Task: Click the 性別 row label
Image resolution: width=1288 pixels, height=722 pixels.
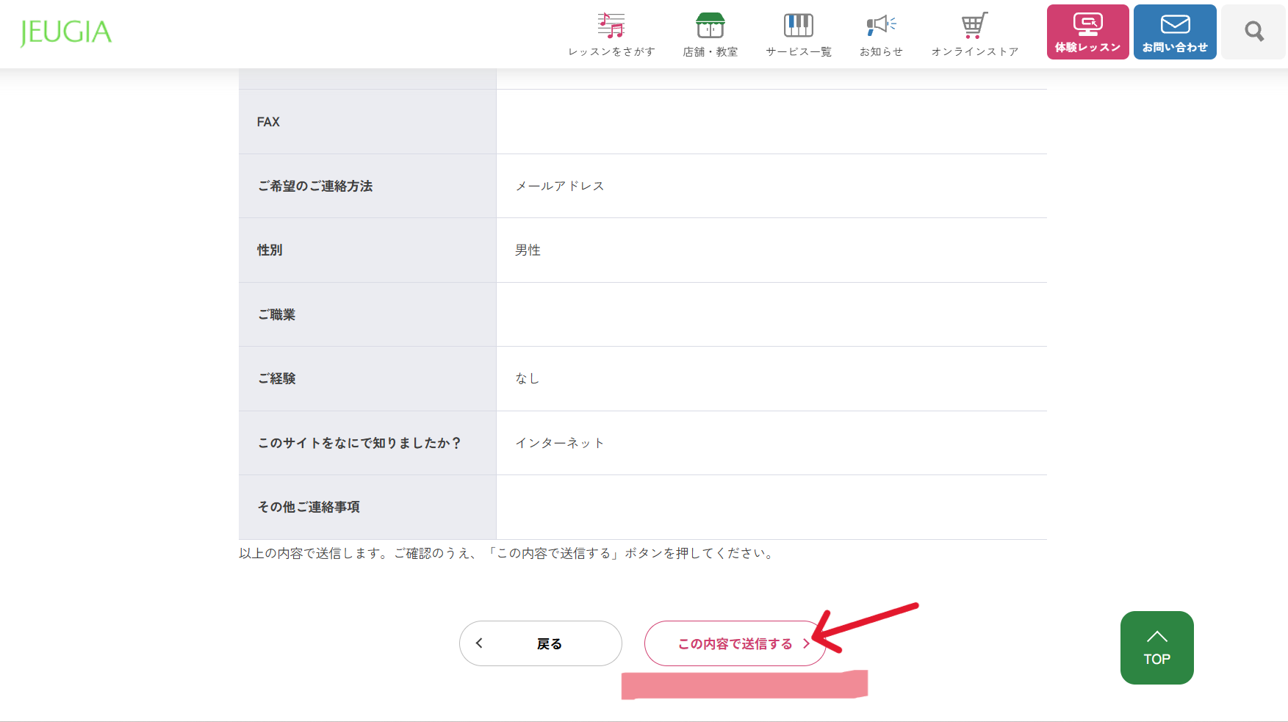Action: pyautogui.click(x=270, y=250)
